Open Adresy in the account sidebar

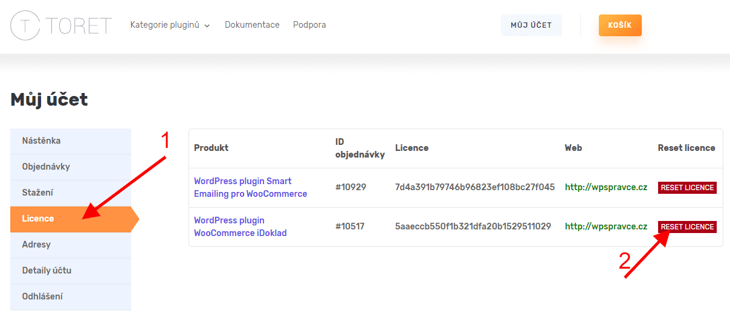[71, 245]
